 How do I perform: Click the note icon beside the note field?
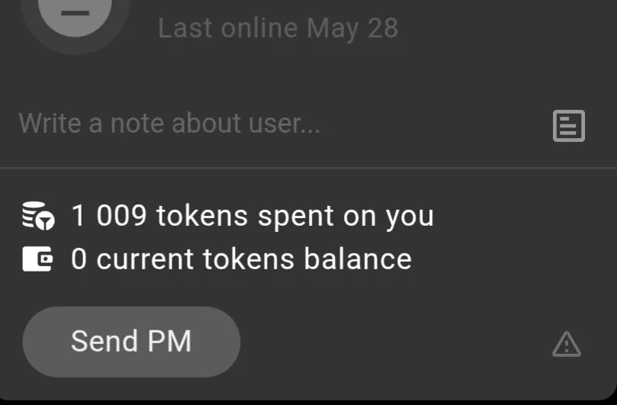pos(569,126)
